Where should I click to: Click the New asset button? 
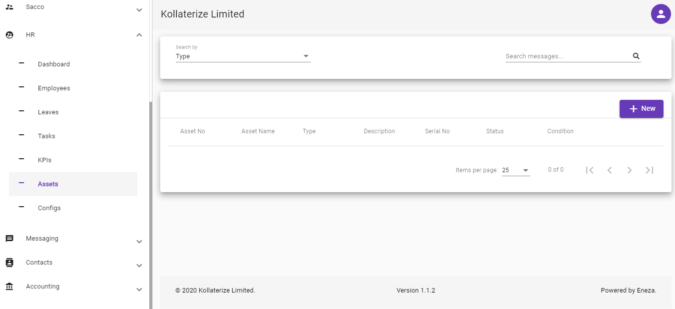pos(642,109)
